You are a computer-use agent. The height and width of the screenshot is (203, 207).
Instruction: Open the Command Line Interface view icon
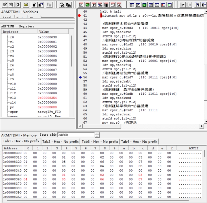(x=157, y=5)
